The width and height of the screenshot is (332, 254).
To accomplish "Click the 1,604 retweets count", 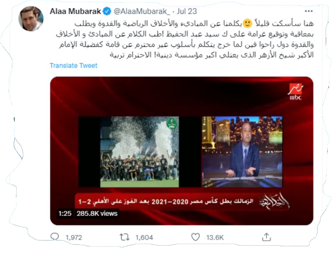I will (144, 237).
